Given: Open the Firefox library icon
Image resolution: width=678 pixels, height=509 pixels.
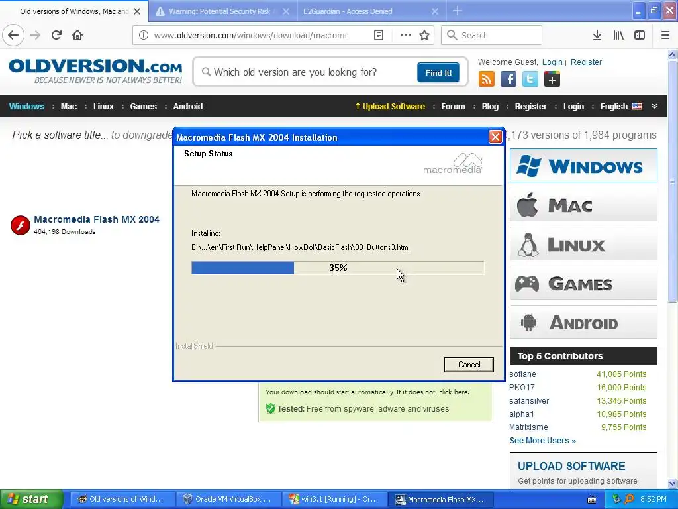Looking at the screenshot, I should [618, 35].
